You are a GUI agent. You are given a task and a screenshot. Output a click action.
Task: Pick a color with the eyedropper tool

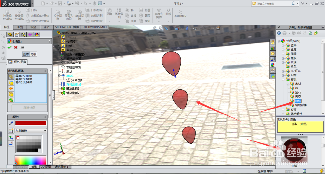[x=11, y=123]
